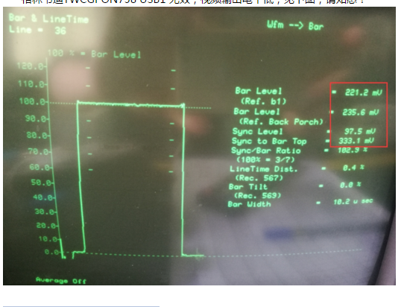Click the Bar Tilt label
Viewport: 407px width, 307px height.
(x=248, y=186)
